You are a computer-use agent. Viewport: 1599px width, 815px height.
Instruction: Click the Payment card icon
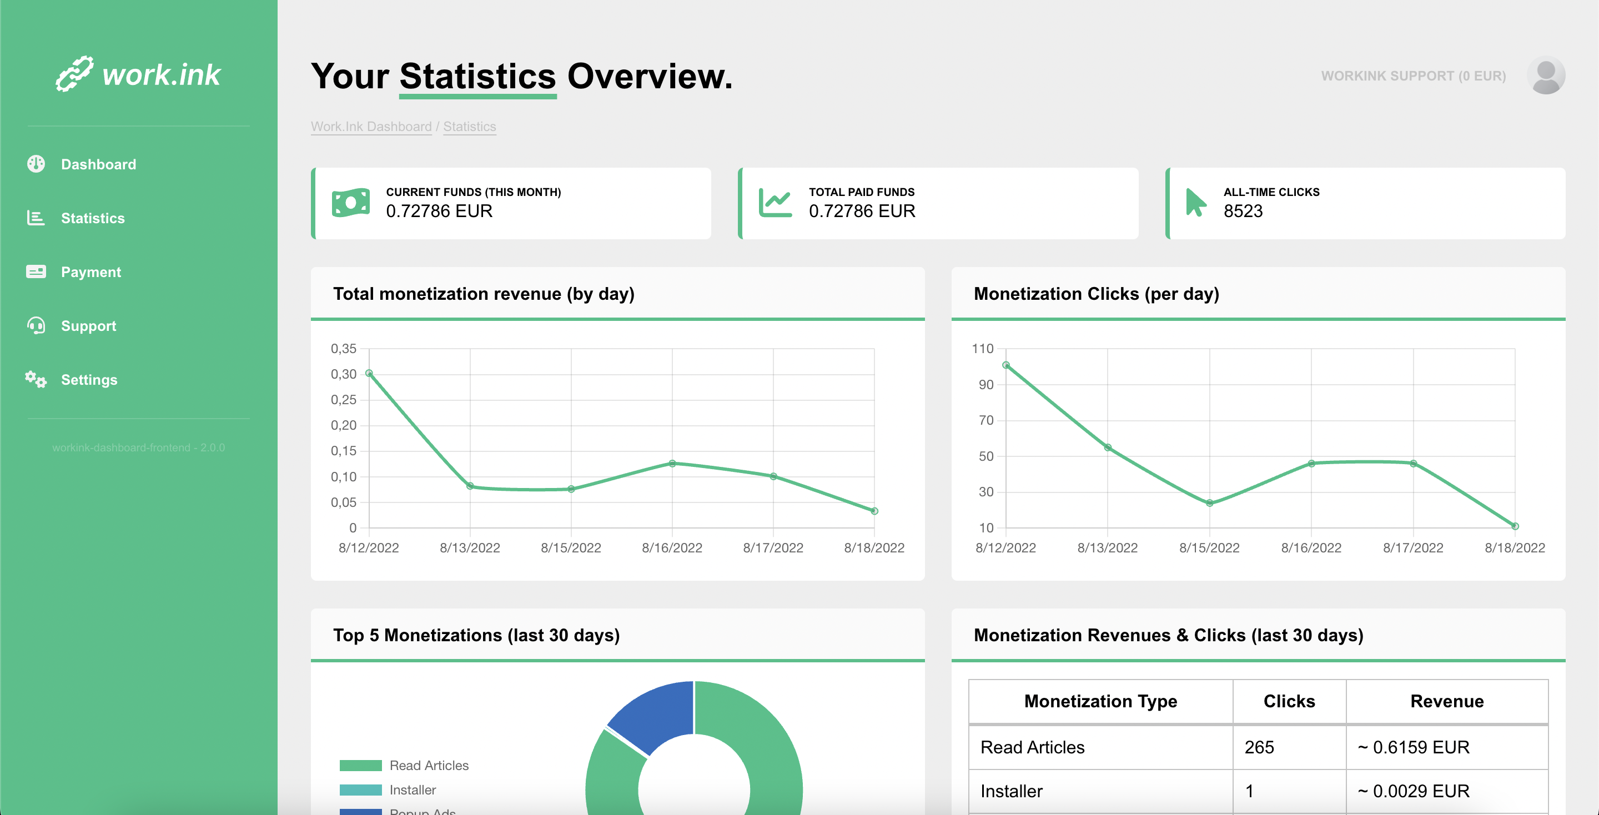[x=36, y=272]
